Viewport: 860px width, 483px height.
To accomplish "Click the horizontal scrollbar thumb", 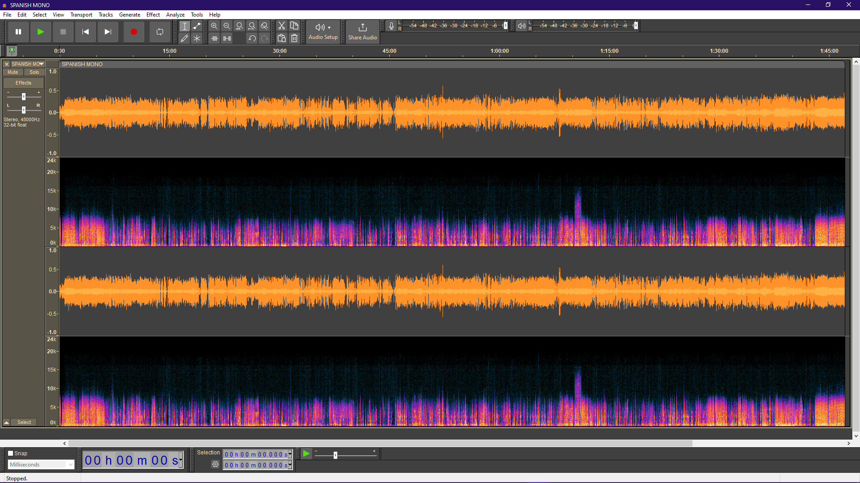I will coord(380,443).
